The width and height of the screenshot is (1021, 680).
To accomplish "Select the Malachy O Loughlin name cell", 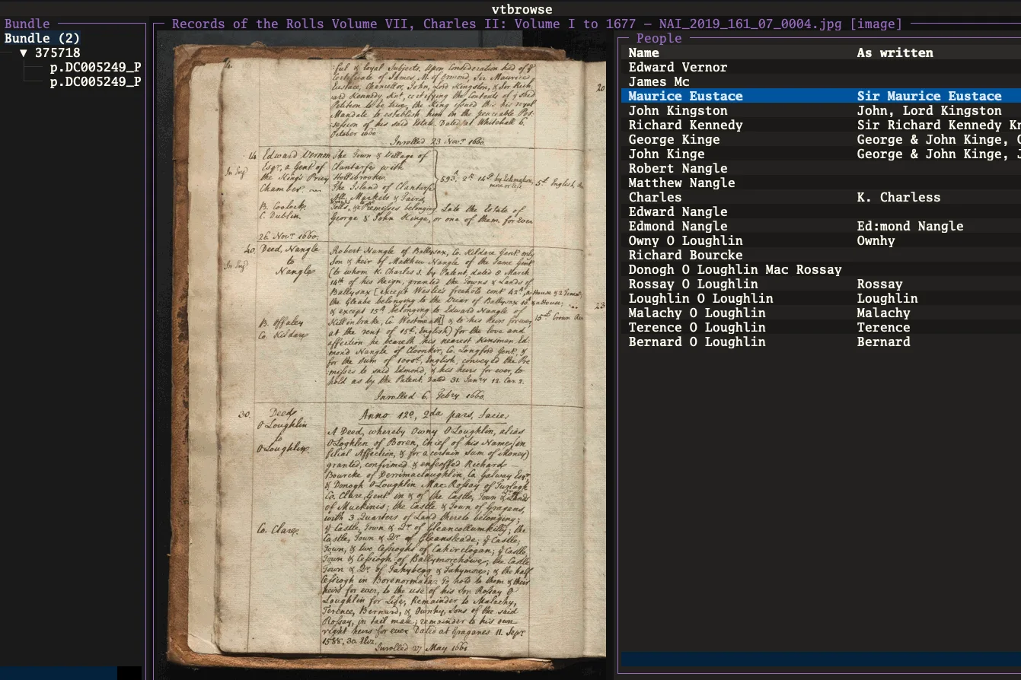I will [x=697, y=313].
